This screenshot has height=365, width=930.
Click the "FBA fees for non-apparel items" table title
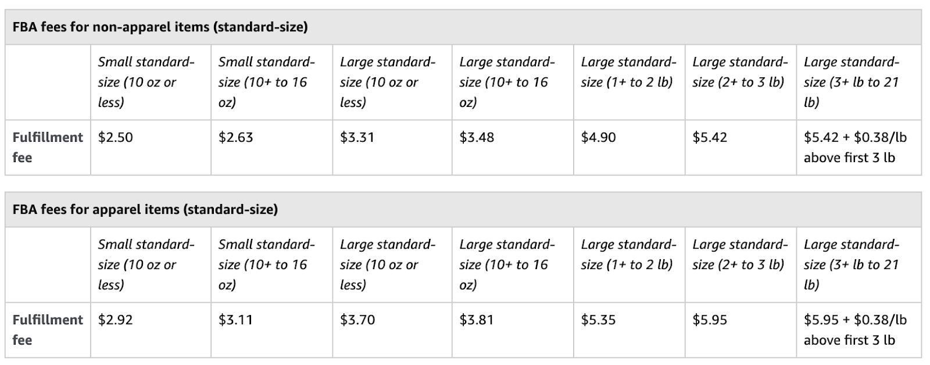pos(160,27)
